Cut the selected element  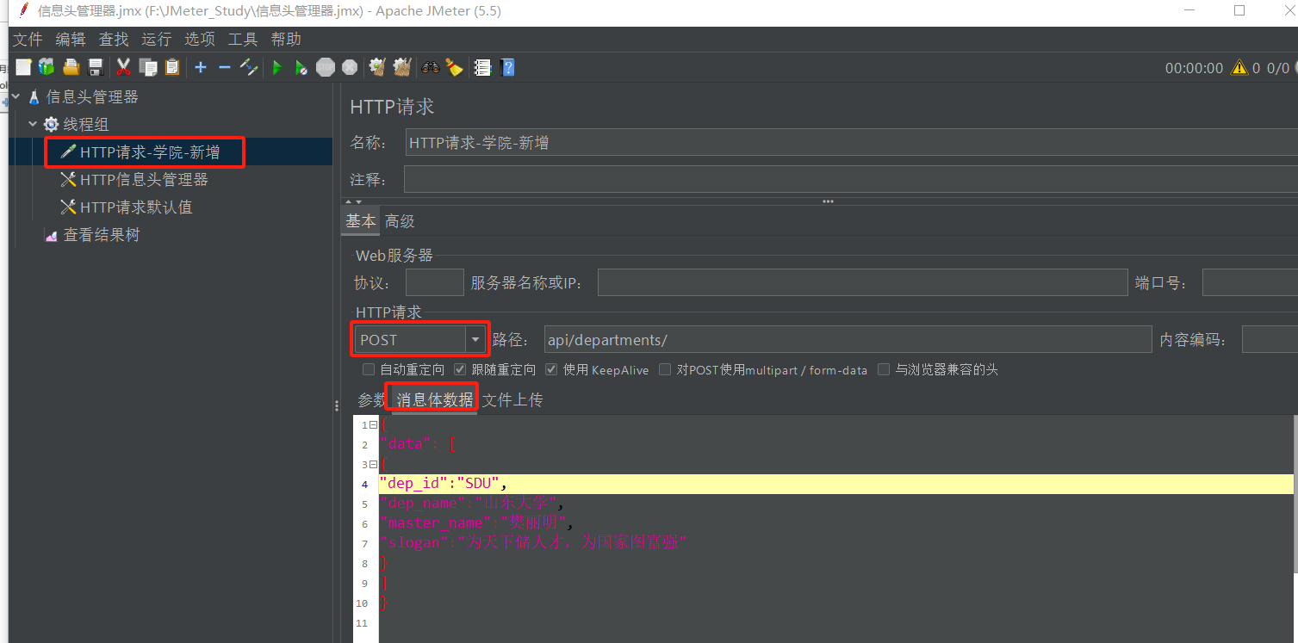(x=123, y=67)
